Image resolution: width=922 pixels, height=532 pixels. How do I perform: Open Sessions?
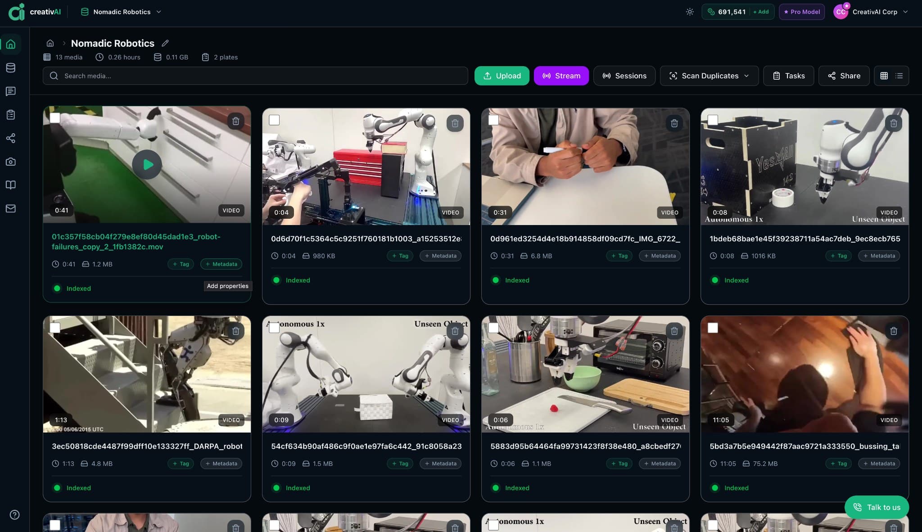click(x=624, y=76)
